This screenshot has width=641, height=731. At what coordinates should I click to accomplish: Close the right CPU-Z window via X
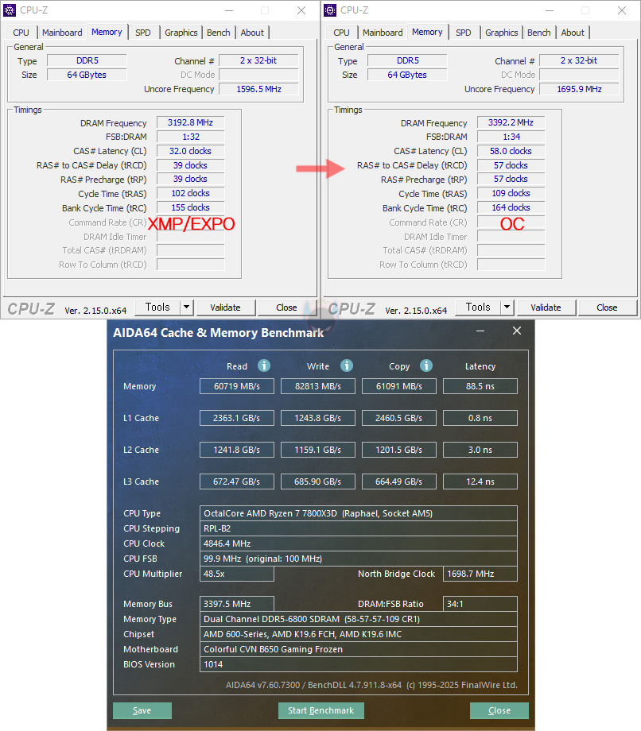point(622,10)
